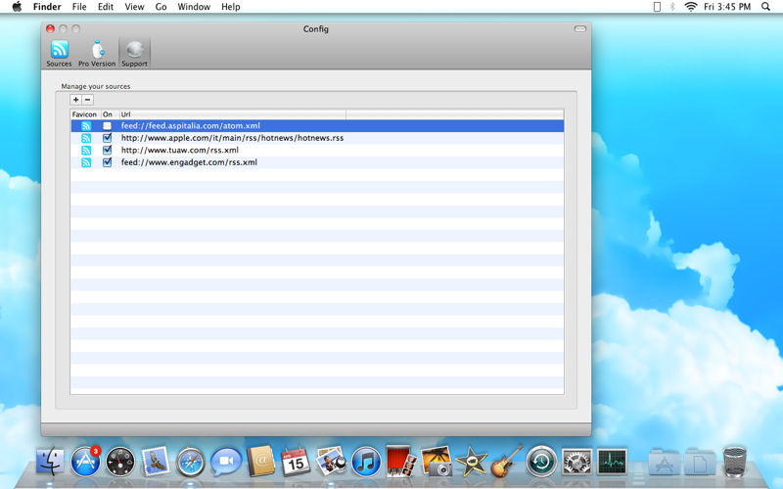The width and height of the screenshot is (783, 489).
Task: Open Mail from the Dock
Action: coord(156,462)
